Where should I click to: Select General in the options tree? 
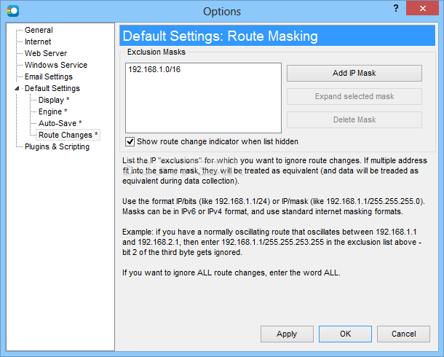(39, 30)
